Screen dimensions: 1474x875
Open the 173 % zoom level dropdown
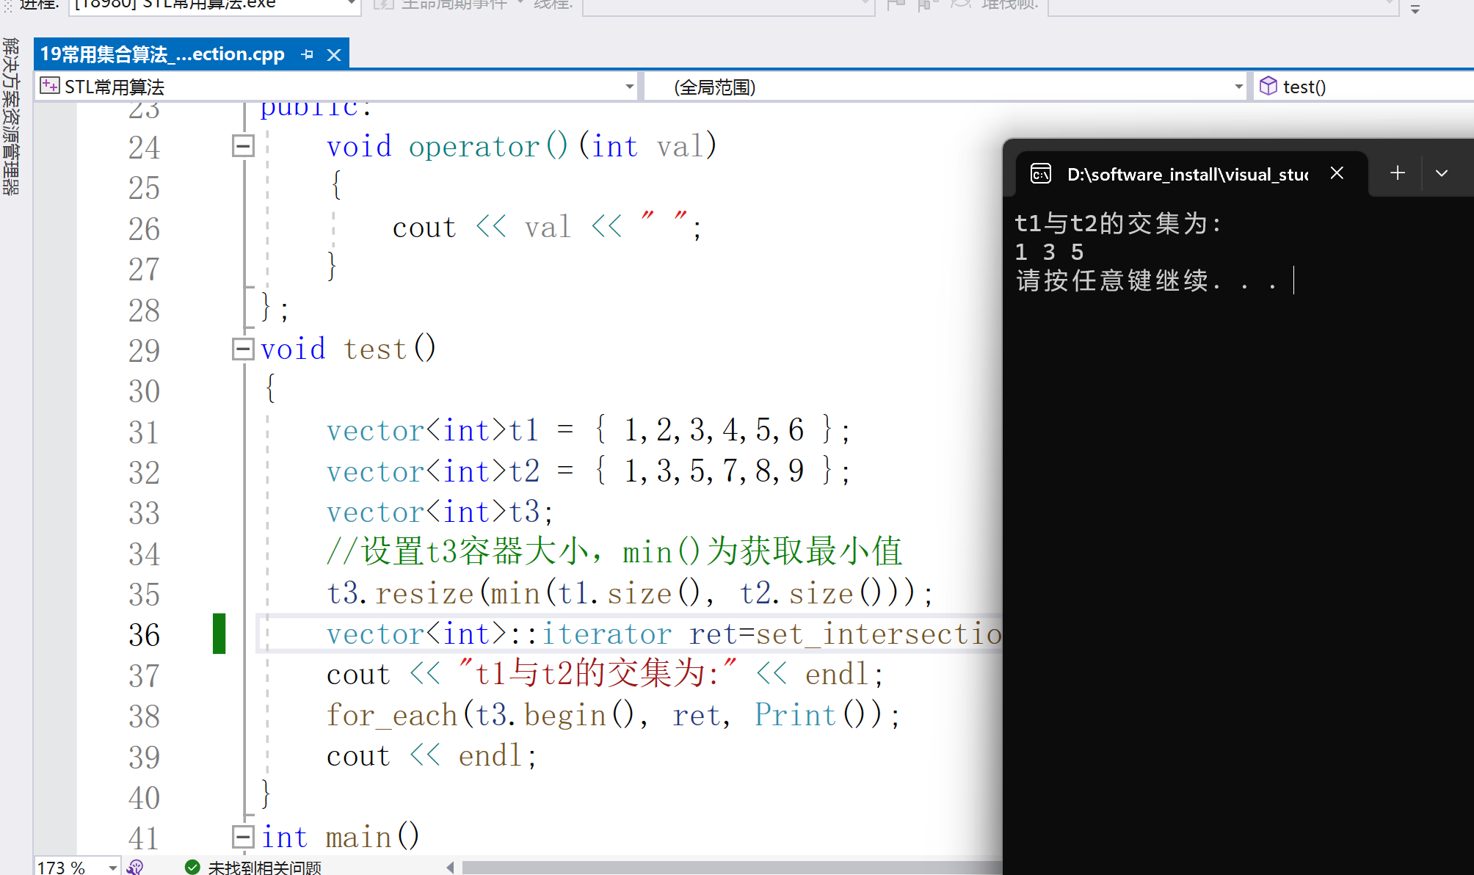(x=112, y=867)
